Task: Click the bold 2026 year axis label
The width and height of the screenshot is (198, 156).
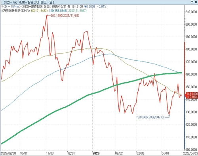Action: (x=96, y=153)
